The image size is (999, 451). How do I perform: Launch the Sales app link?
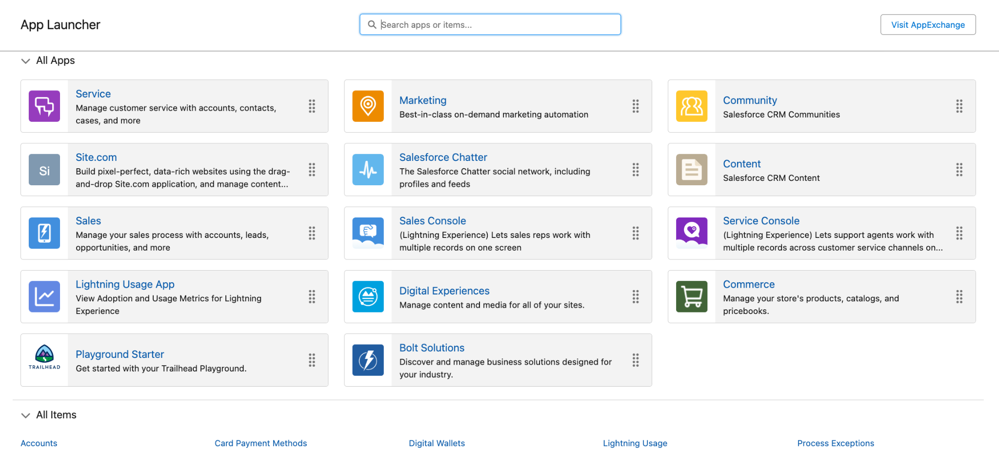click(88, 220)
